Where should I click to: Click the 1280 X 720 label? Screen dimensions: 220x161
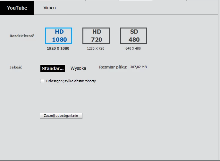[96, 48]
